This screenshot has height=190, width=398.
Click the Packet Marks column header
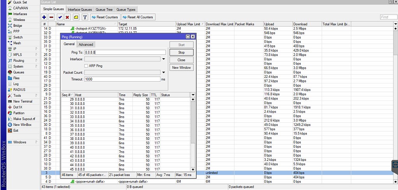point(248,24)
